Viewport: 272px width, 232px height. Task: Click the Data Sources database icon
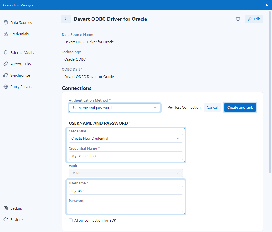coord(6,23)
